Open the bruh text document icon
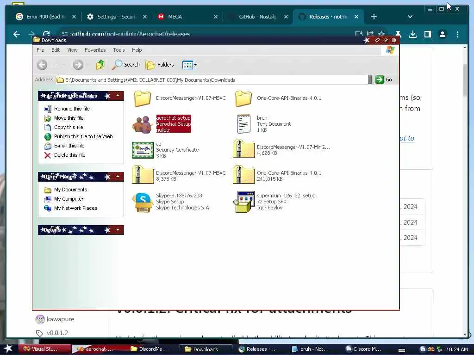The height and width of the screenshot is (355, 474). point(244,124)
